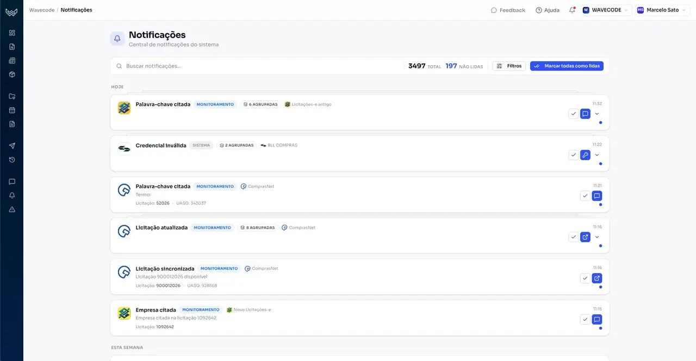Mark Palavra-chave citada 11:32 as read
The height and width of the screenshot is (361, 696).
[574, 114]
